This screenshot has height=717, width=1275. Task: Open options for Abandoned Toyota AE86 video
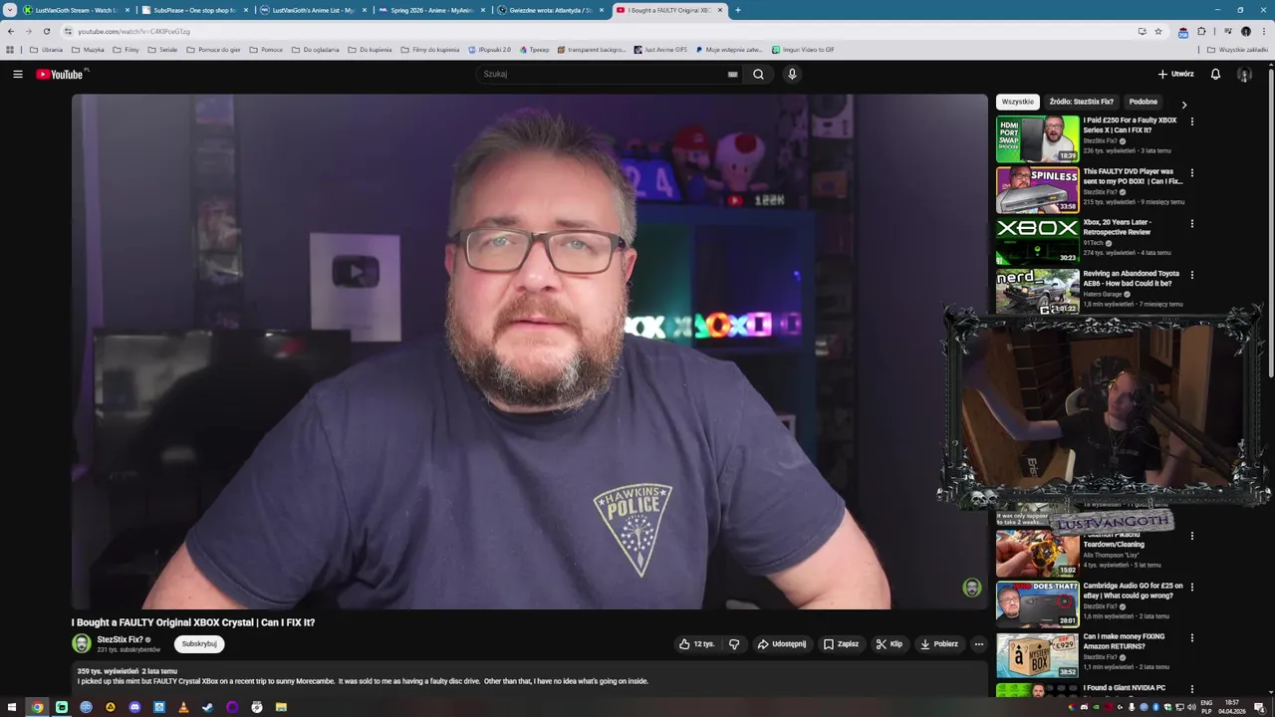[1191, 274]
